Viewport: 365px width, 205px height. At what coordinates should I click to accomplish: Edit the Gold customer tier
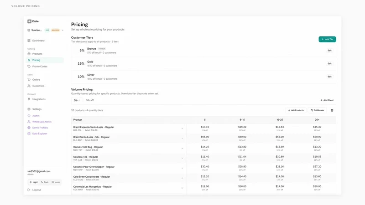tap(329, 63)
